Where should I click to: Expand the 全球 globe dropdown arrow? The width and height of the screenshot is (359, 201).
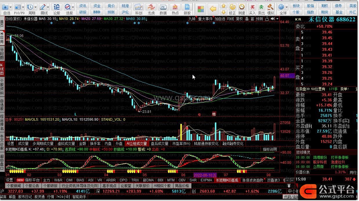tap(287, 7)
